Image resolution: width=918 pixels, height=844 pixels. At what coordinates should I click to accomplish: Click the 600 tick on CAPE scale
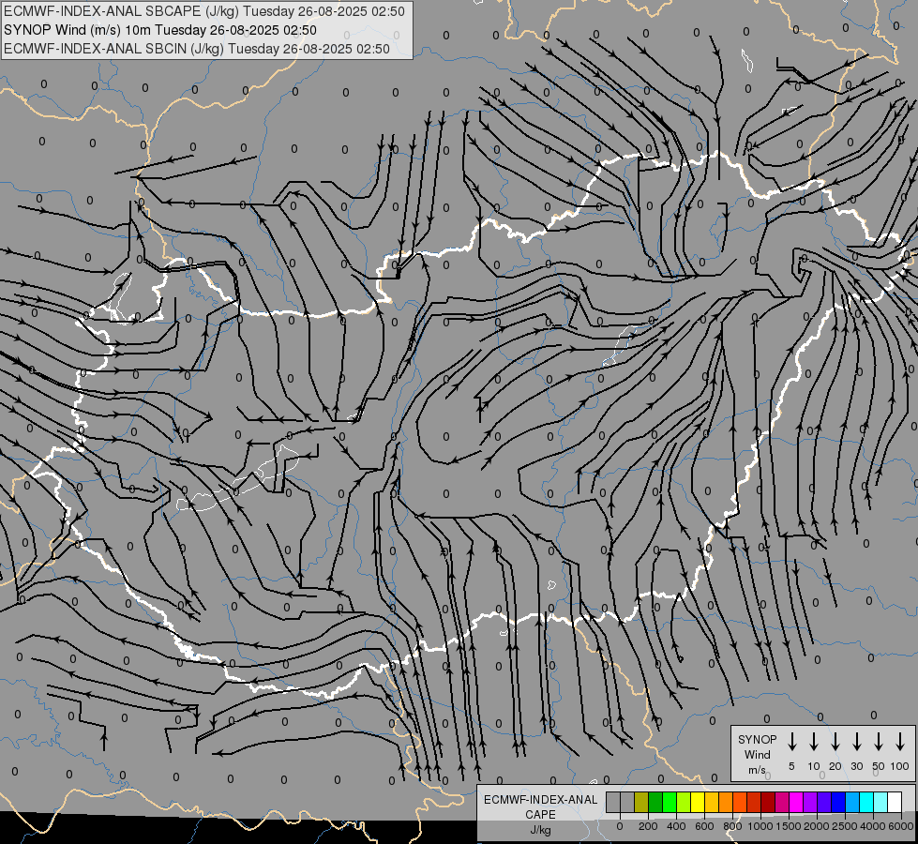point(704,826)
